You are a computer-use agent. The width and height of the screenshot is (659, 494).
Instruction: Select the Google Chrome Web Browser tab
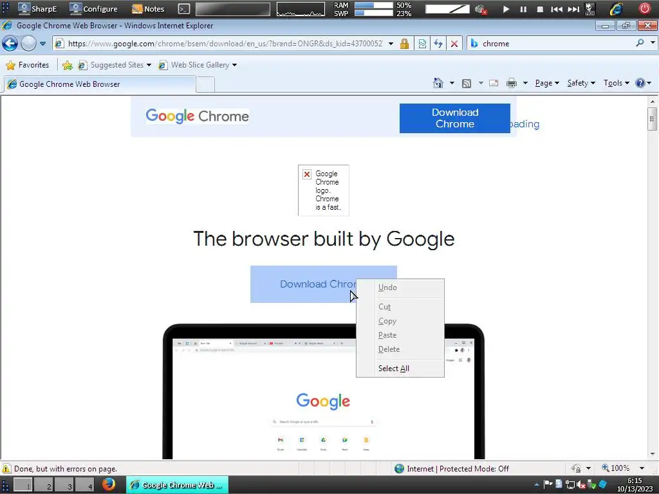[100, 84]
